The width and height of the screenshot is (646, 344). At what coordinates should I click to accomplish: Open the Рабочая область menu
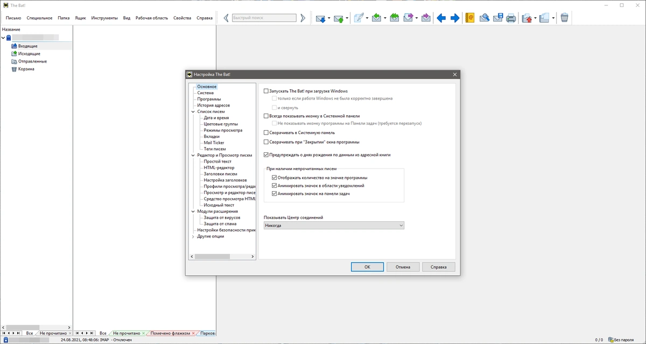[152, 18]
